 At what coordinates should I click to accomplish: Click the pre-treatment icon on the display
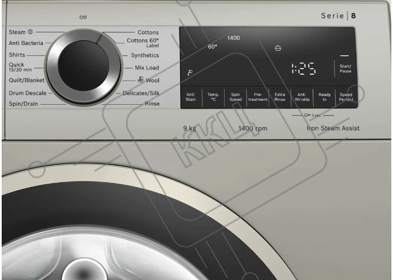coord(190,72)
